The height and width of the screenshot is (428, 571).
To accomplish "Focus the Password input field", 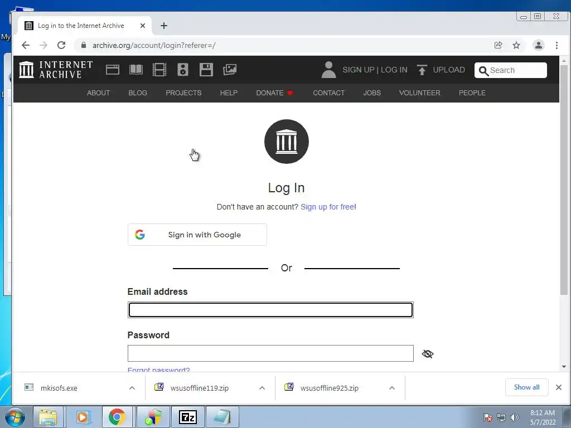I will pyautogui.click(x=270, y=353).
